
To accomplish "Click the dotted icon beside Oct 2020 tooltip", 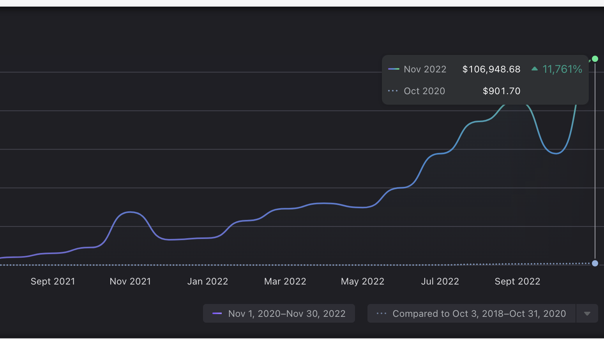I will 393,91.
